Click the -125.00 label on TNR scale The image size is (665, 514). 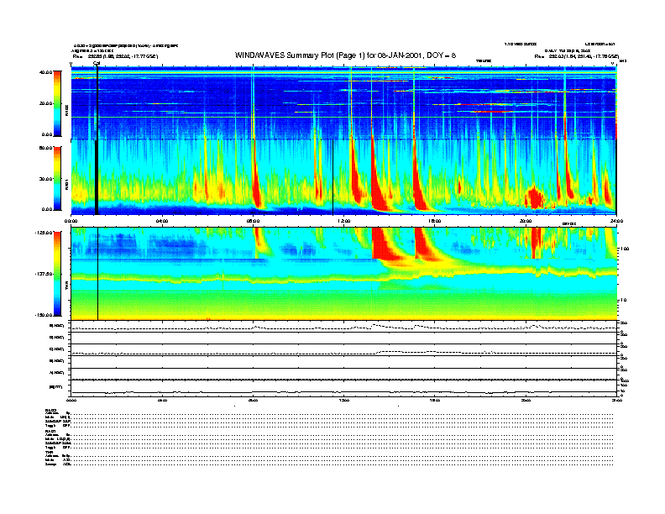pyautogui.click(x=45, y=233)
